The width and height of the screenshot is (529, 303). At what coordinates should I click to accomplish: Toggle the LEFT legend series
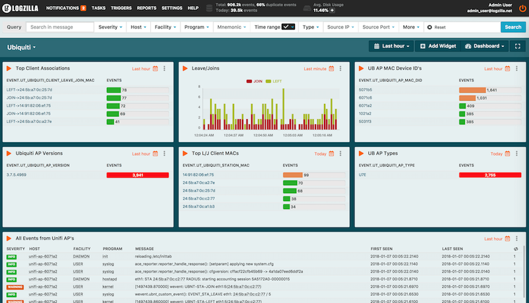point(274,81)
